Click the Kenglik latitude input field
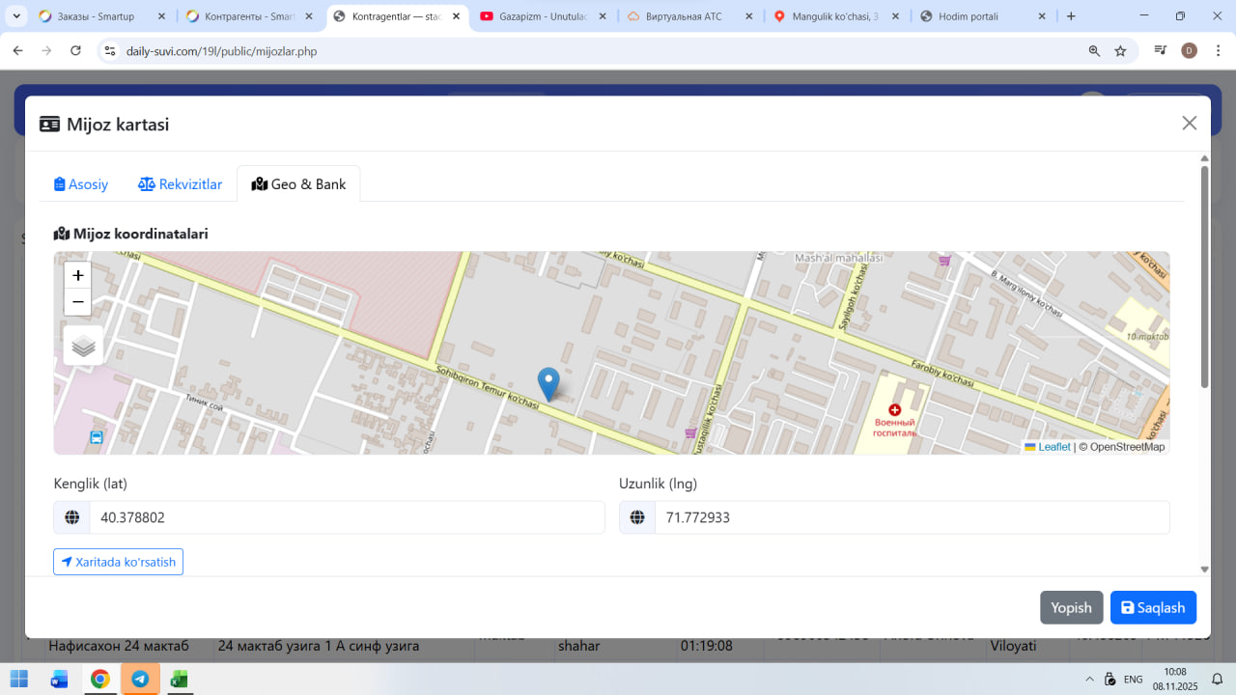The height and width of the screenshot is (695, 1236). [x=346, y=517]
